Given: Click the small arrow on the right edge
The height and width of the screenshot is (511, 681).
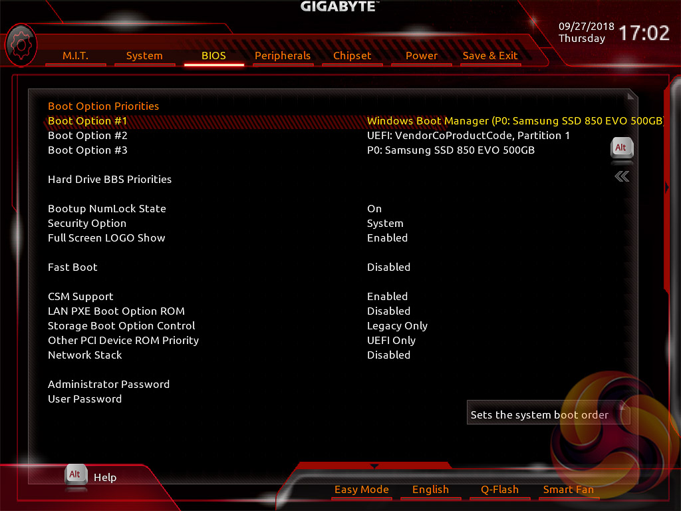Looking at the screenshot, I should pos(667,187).
